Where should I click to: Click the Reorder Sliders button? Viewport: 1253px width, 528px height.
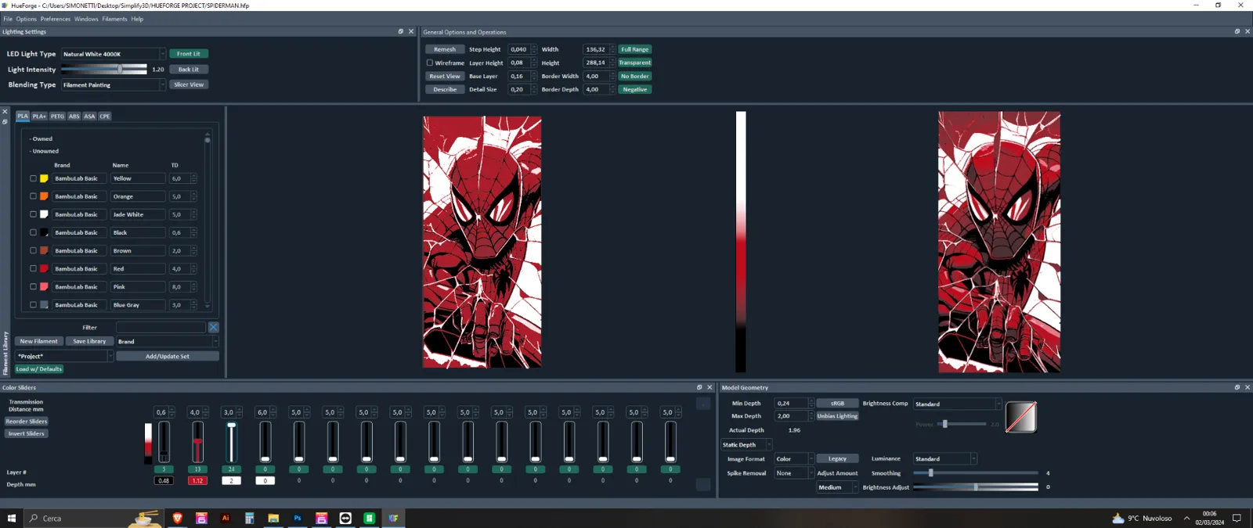[x=27, y=421]
